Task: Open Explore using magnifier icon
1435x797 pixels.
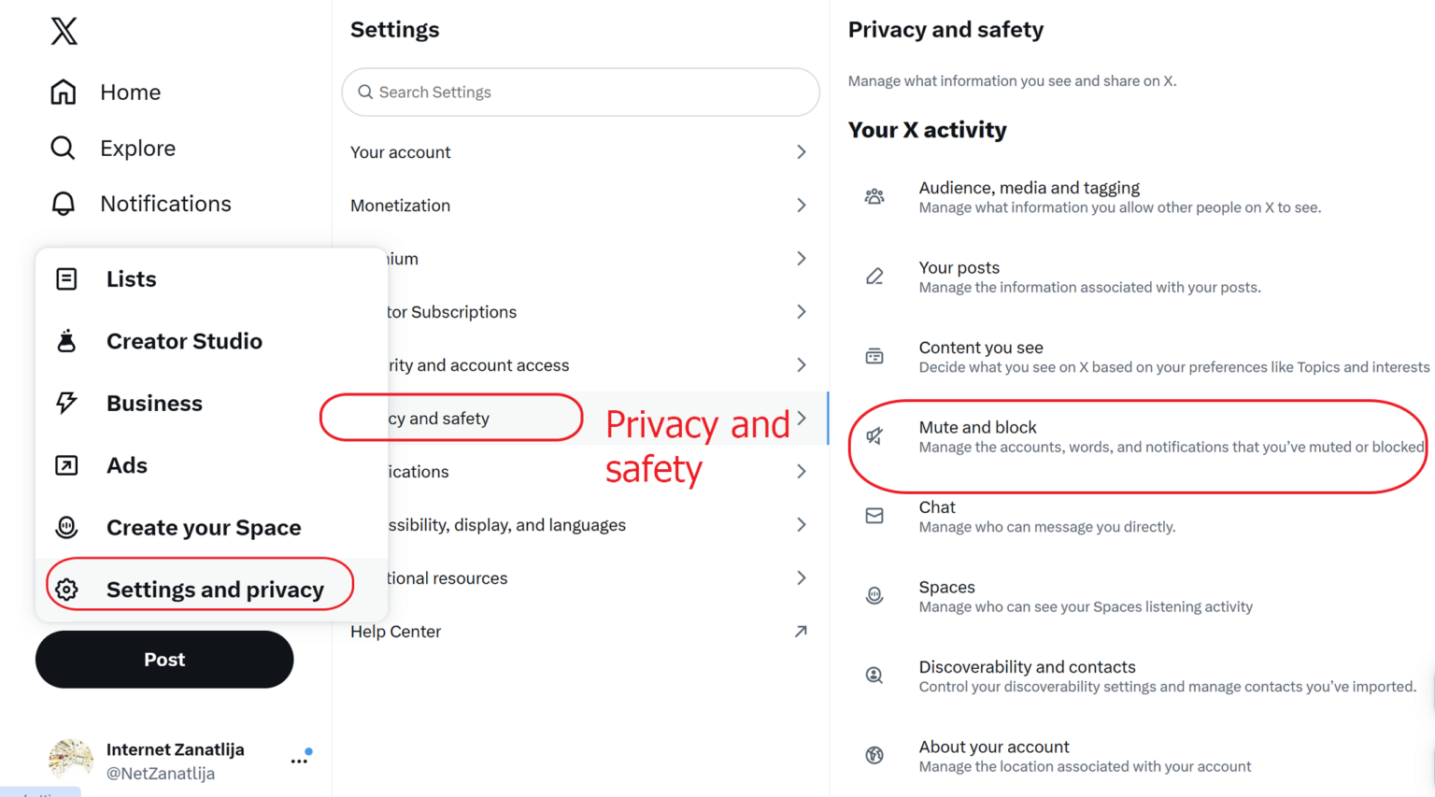Action: coord(63,148)
